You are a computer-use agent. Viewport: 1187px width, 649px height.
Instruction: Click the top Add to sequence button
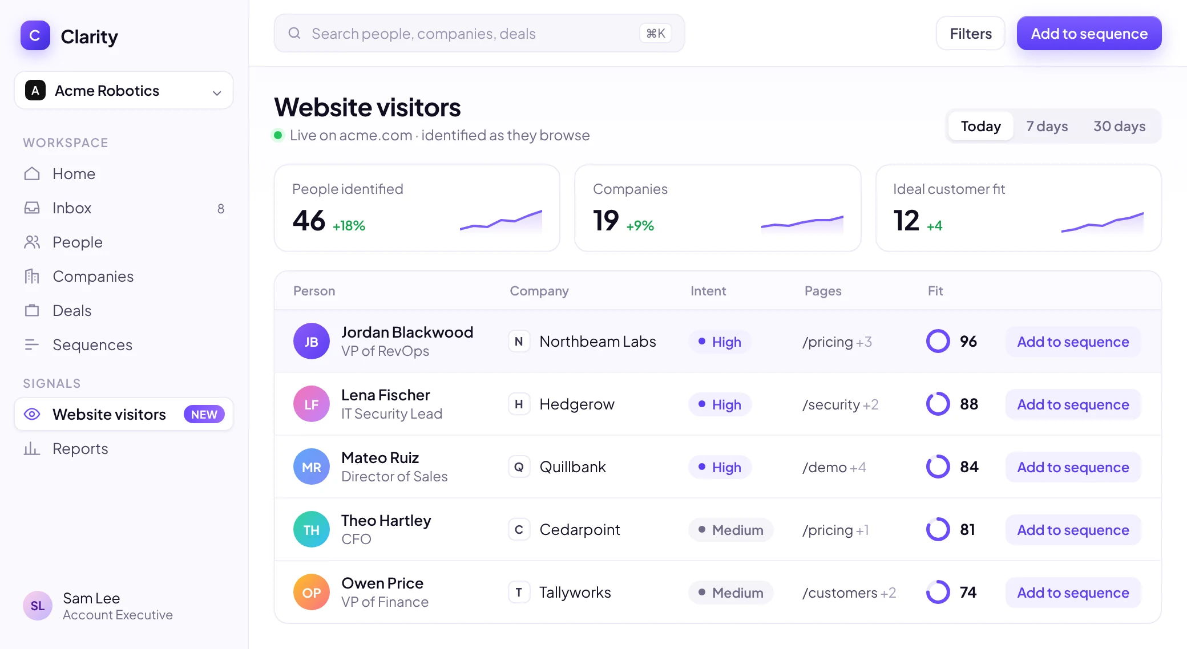(1089, 34)
